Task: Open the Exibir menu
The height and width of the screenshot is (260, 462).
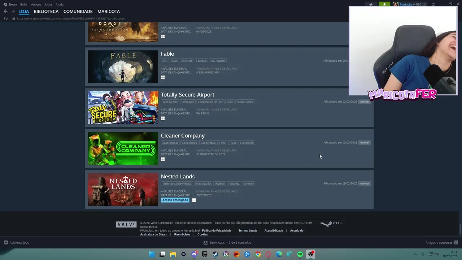Action: 24,4
